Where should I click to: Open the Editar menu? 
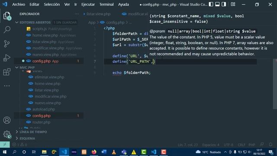(x=34, y=4)
